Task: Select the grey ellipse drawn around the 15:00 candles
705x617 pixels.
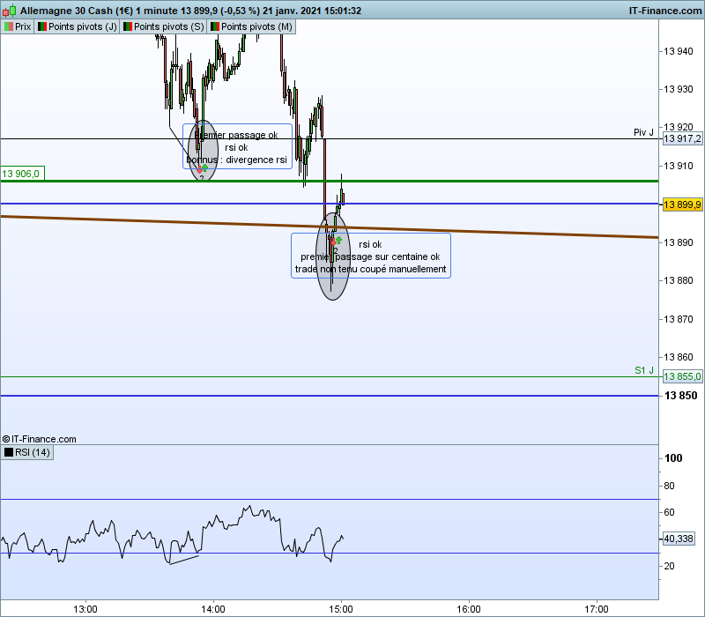Action: coord(333,256)
